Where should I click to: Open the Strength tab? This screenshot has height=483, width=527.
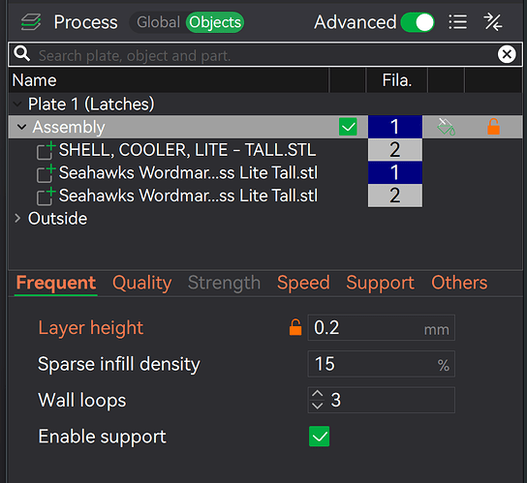224,283
